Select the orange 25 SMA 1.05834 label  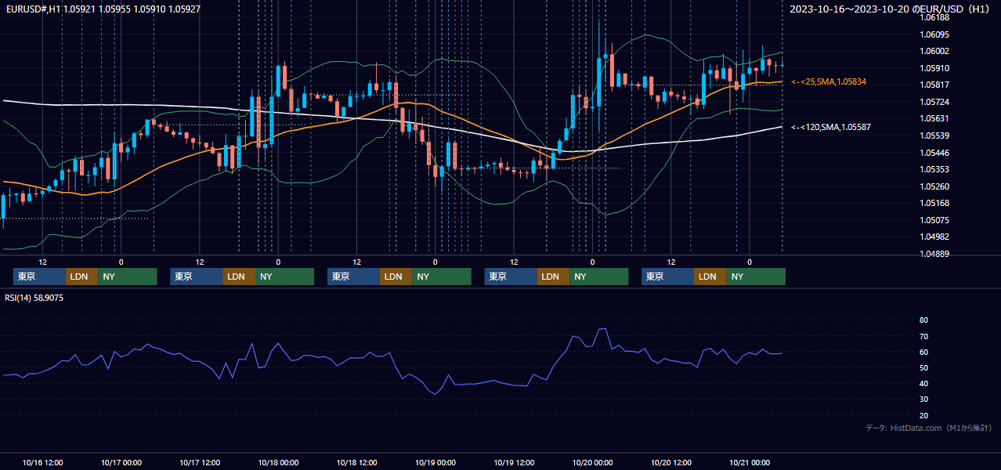pyautogui.click(x=829, y=81)
